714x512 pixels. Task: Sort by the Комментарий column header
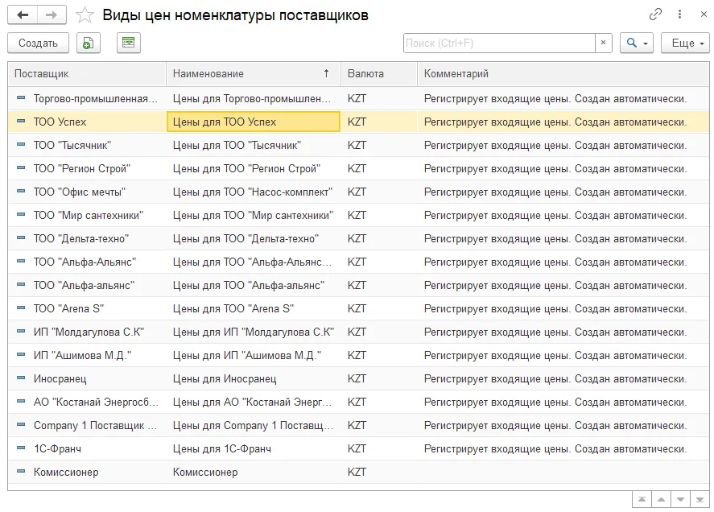tap(563, 74)
